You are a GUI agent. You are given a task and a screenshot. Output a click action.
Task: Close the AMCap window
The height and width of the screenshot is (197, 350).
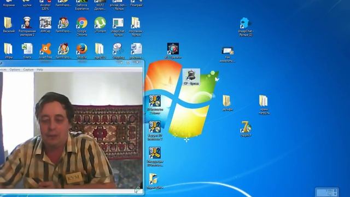pyautogui.click(x=137, y=63)
